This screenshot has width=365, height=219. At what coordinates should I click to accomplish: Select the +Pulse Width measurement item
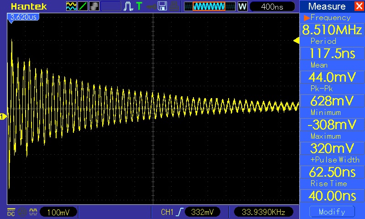(335, 160)
